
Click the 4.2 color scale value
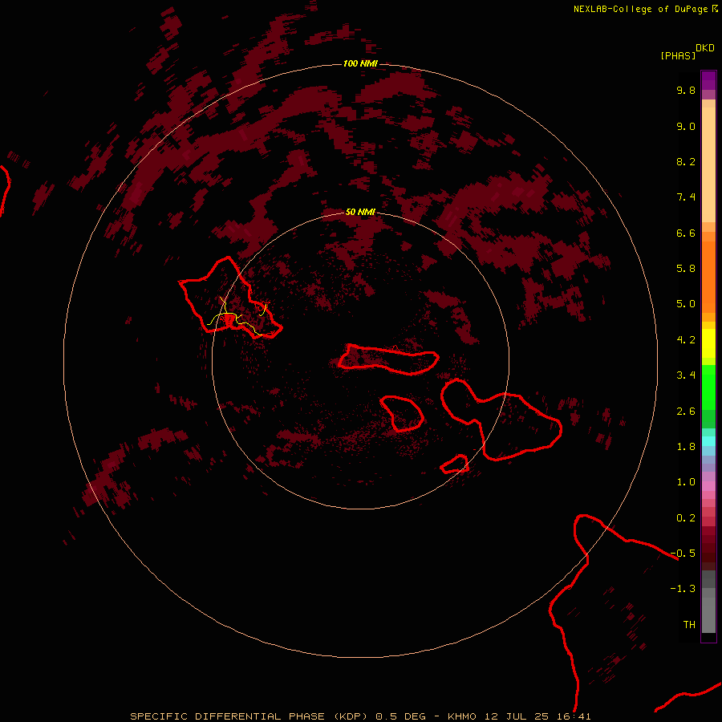(x=686, y=340)
